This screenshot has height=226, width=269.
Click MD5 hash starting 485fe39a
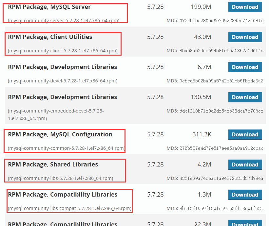(x=221, y=178)
